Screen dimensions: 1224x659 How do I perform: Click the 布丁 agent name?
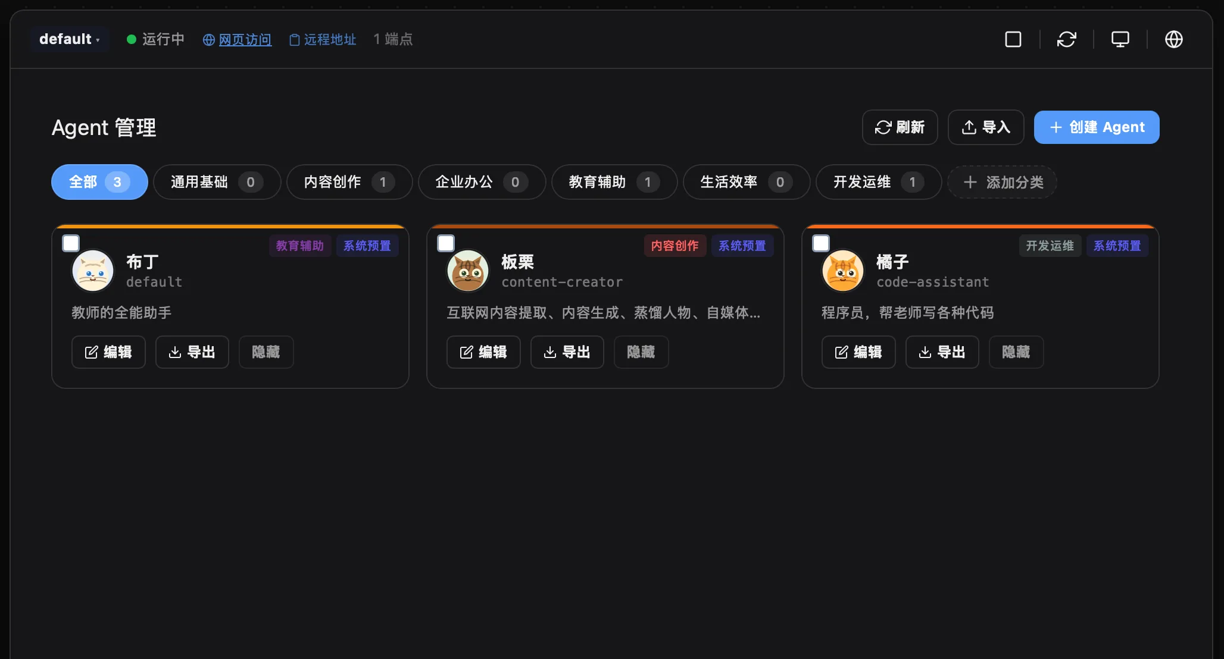142,262
